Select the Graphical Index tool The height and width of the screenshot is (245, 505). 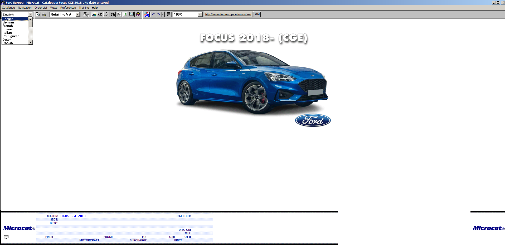(95, 14)
